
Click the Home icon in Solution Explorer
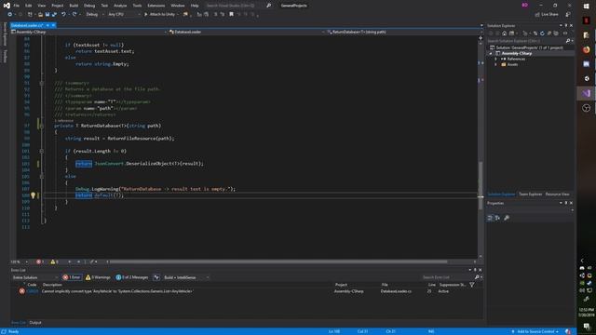pos(505,33)
